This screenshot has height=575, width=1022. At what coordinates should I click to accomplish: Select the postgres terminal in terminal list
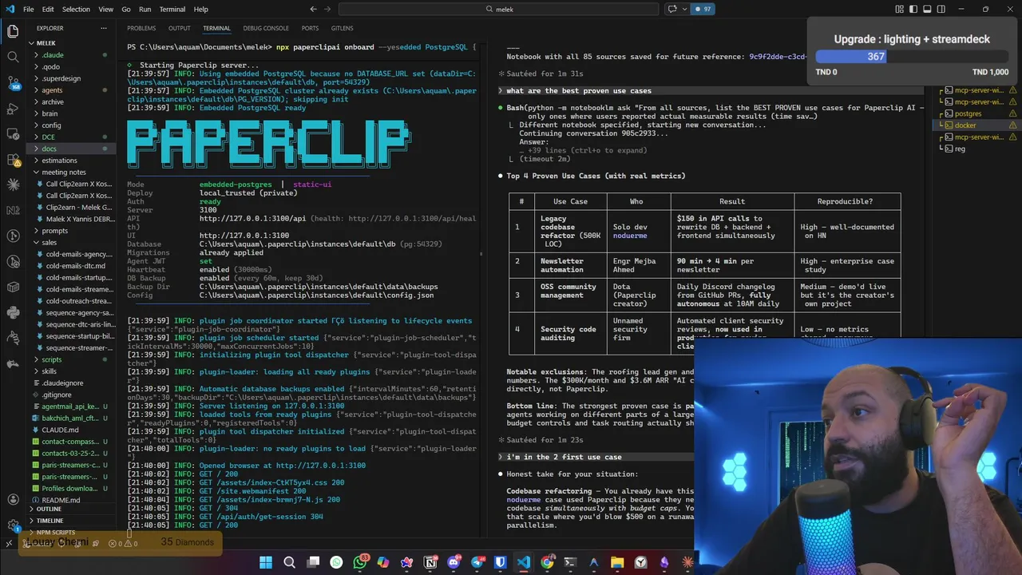point(976,113)
